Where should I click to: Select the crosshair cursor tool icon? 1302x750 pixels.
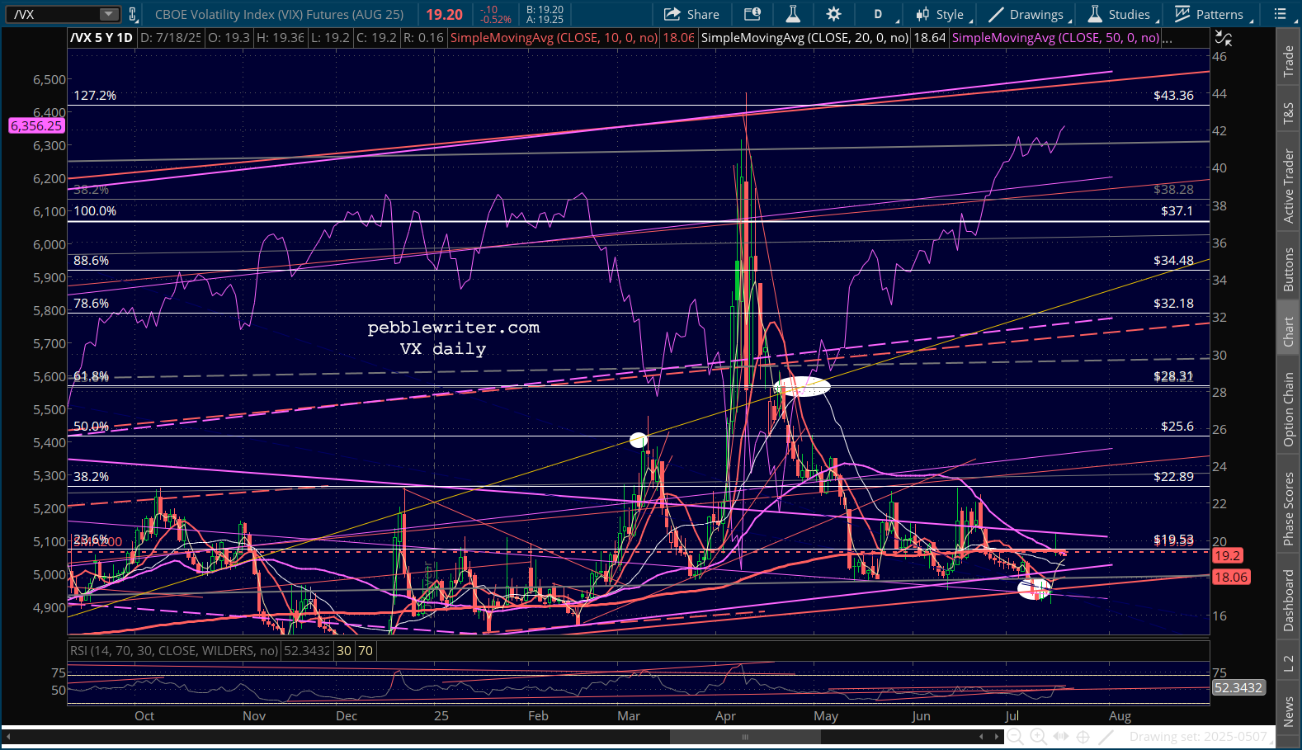pos(1083,737)
